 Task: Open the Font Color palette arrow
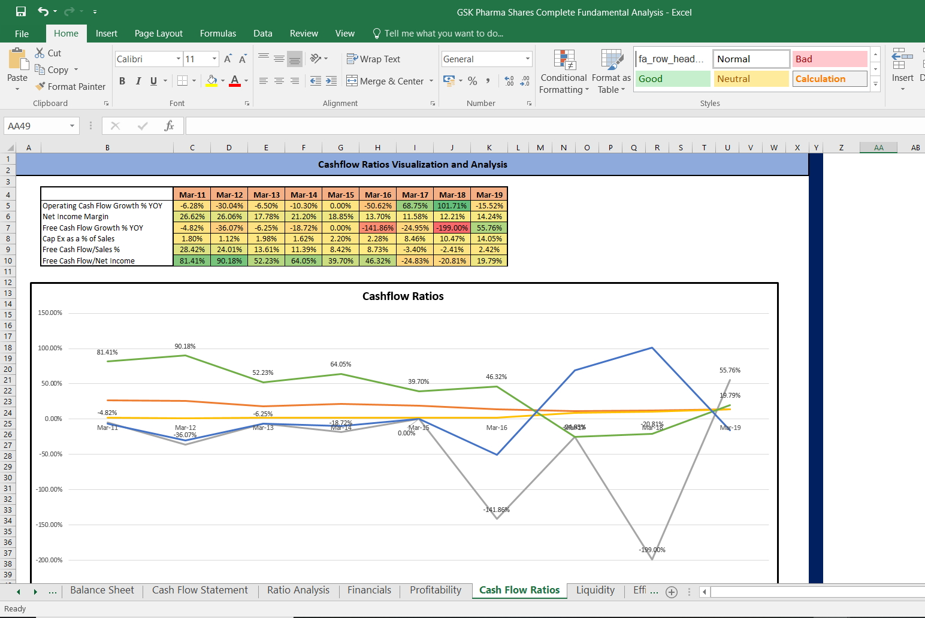point(246,81)
